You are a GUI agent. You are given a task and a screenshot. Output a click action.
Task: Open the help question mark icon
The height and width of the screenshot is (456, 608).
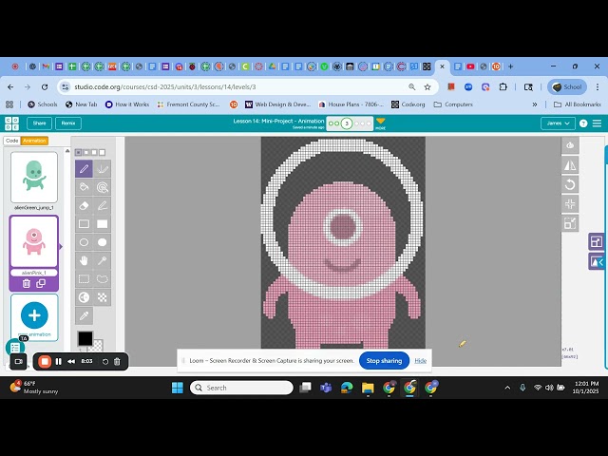(x=583, y=123)
